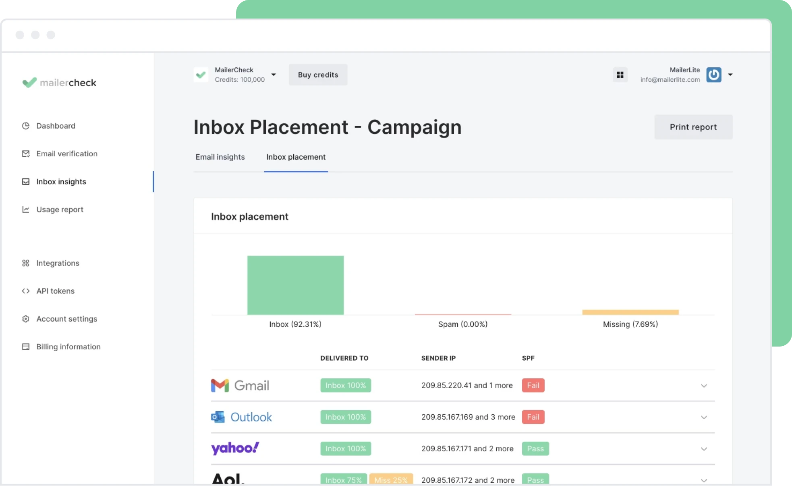Viewport: 792px width, 486px height.
Task: Click the Usage report chart icon
Action: click(x=26, y=210)
